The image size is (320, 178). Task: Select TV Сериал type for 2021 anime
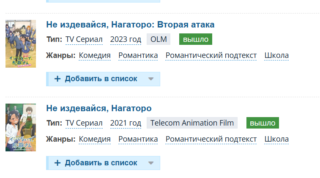[84, 123]
